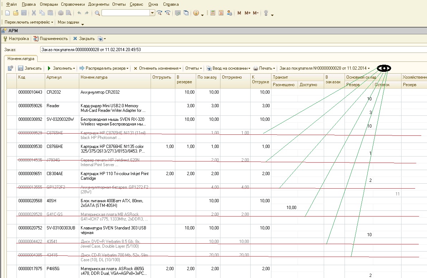The height and width of the screenshot is (278, 427).
Task: Click the Настройка settings button
Action: coord(16,39)
